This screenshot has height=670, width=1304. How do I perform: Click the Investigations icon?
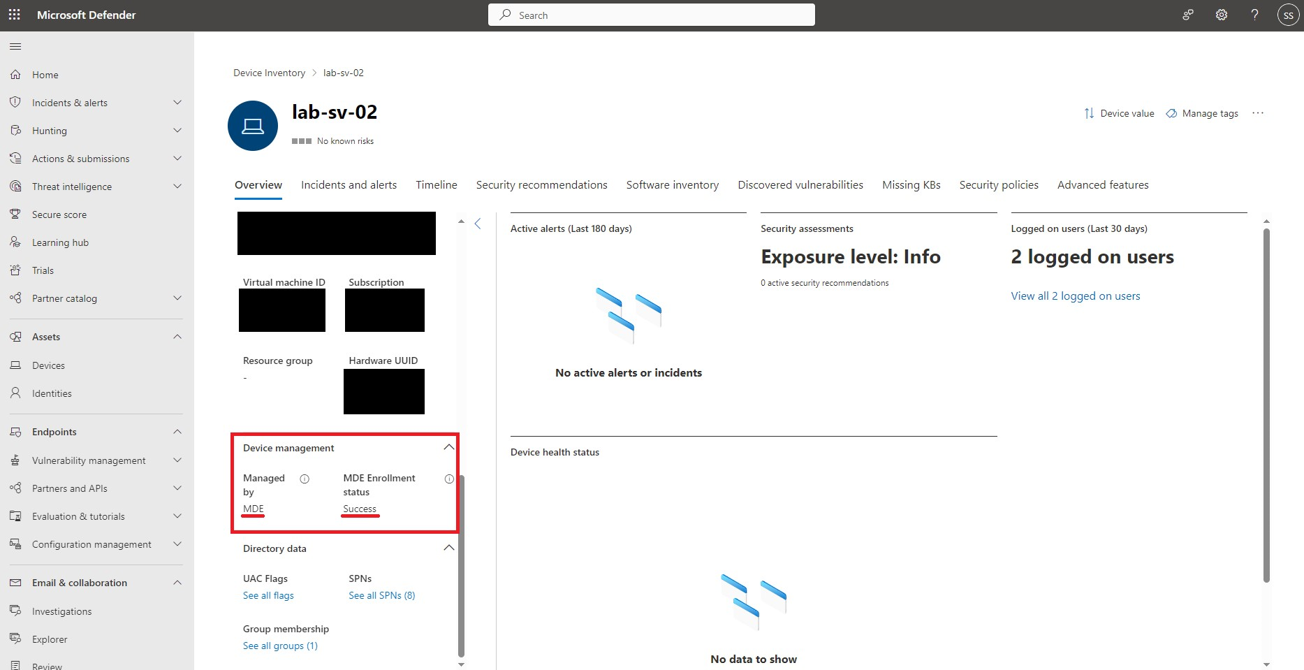click(x=15, y=611)
